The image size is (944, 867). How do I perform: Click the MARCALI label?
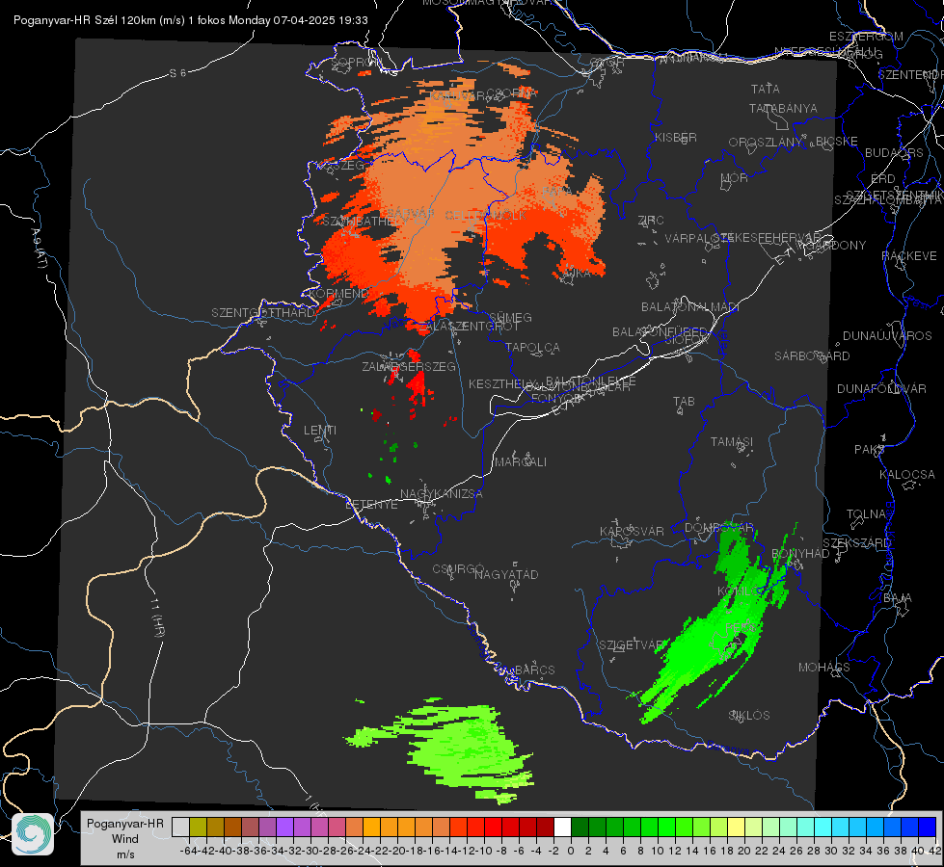click(520, 462)
